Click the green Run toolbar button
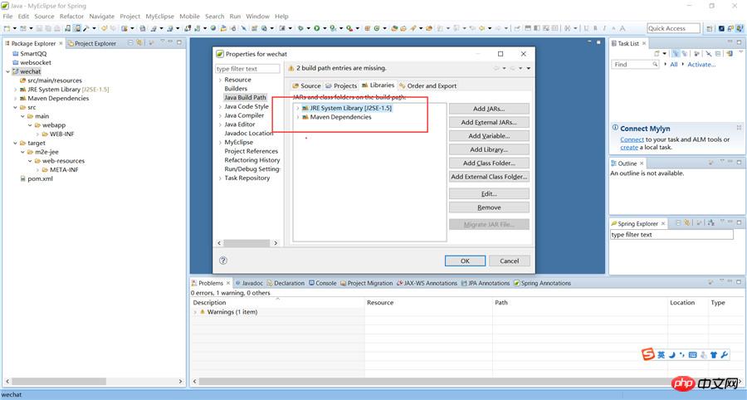The height and width of the screenshot is (400, 747). click(x=316, y=28)
